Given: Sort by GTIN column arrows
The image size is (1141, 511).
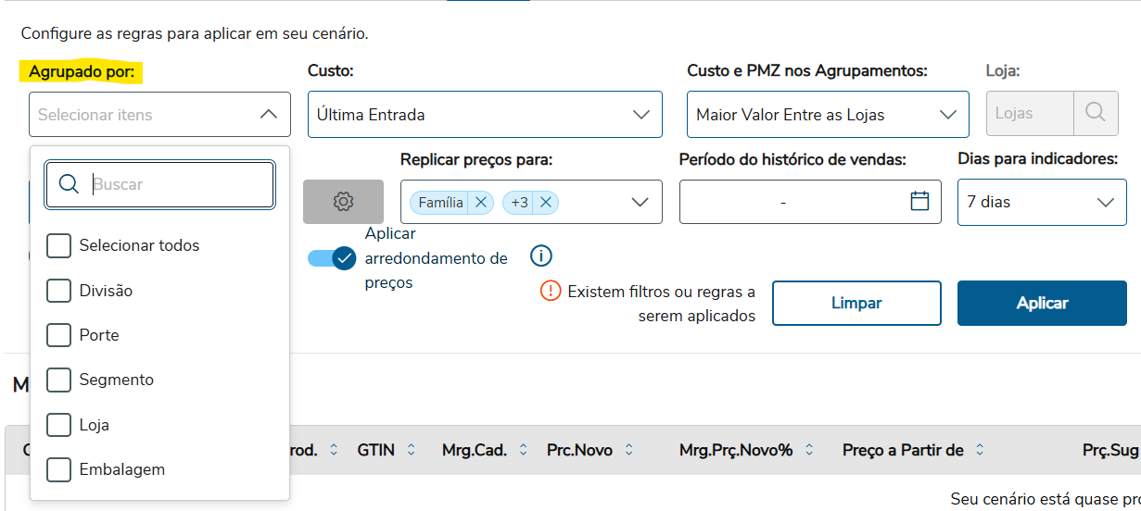Looking at the screenshot, I should (412, 450).
